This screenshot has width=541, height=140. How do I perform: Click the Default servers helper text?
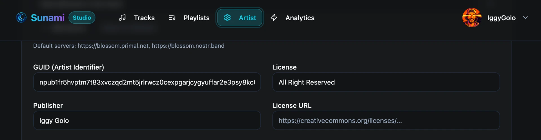(x=129, y=46)
